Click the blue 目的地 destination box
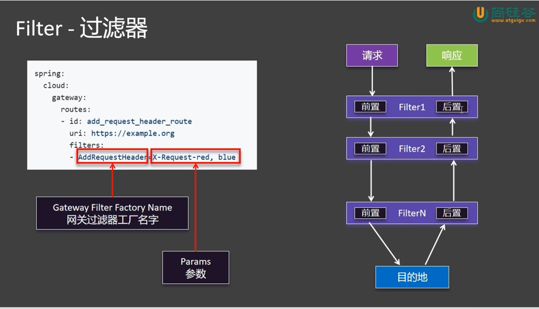 (x=412, y=277)
